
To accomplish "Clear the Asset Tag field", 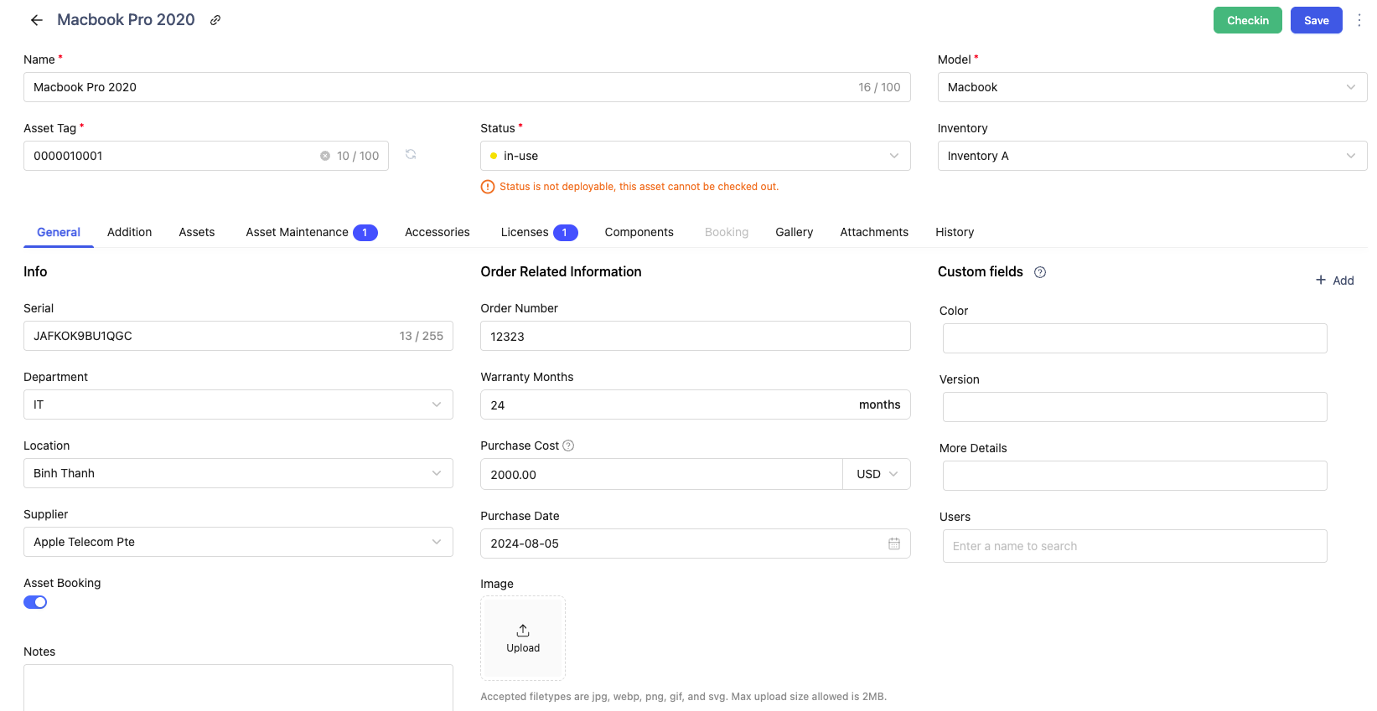I will 325,156.
